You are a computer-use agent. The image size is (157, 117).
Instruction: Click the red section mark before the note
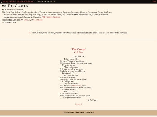(30, 33)
